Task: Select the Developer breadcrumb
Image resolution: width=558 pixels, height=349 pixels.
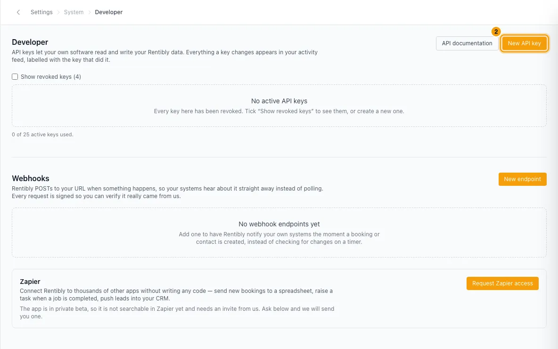Action: 108,12
